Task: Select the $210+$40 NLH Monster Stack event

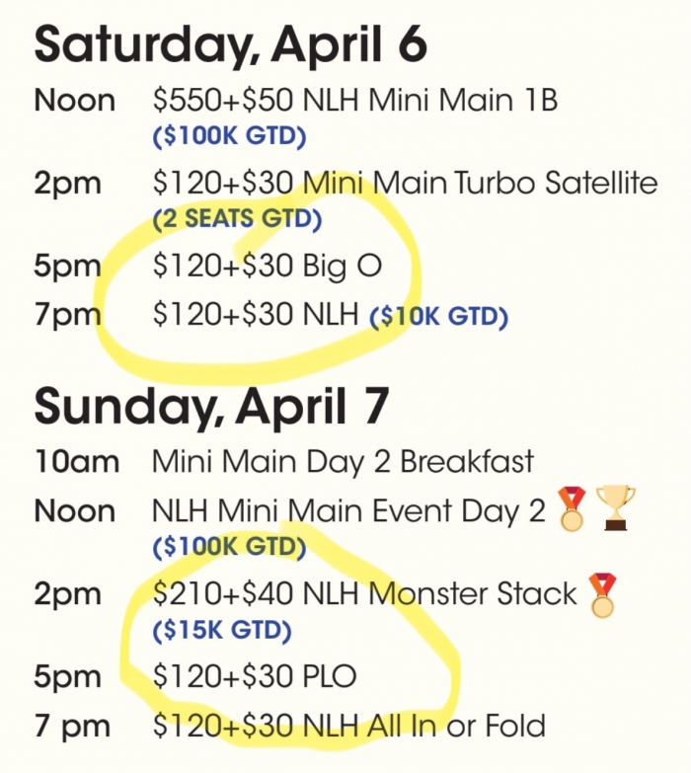Action: tap(364, 592)
